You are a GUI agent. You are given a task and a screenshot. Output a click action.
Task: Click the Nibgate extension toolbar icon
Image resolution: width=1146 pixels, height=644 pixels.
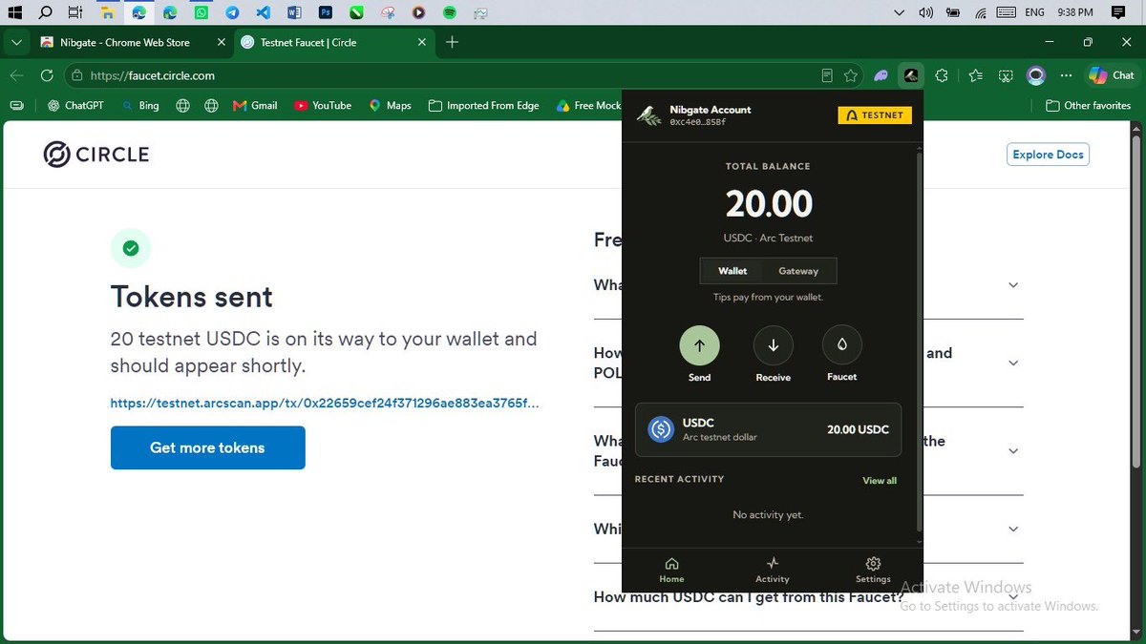pyautogui.click(x=911, y=75)
